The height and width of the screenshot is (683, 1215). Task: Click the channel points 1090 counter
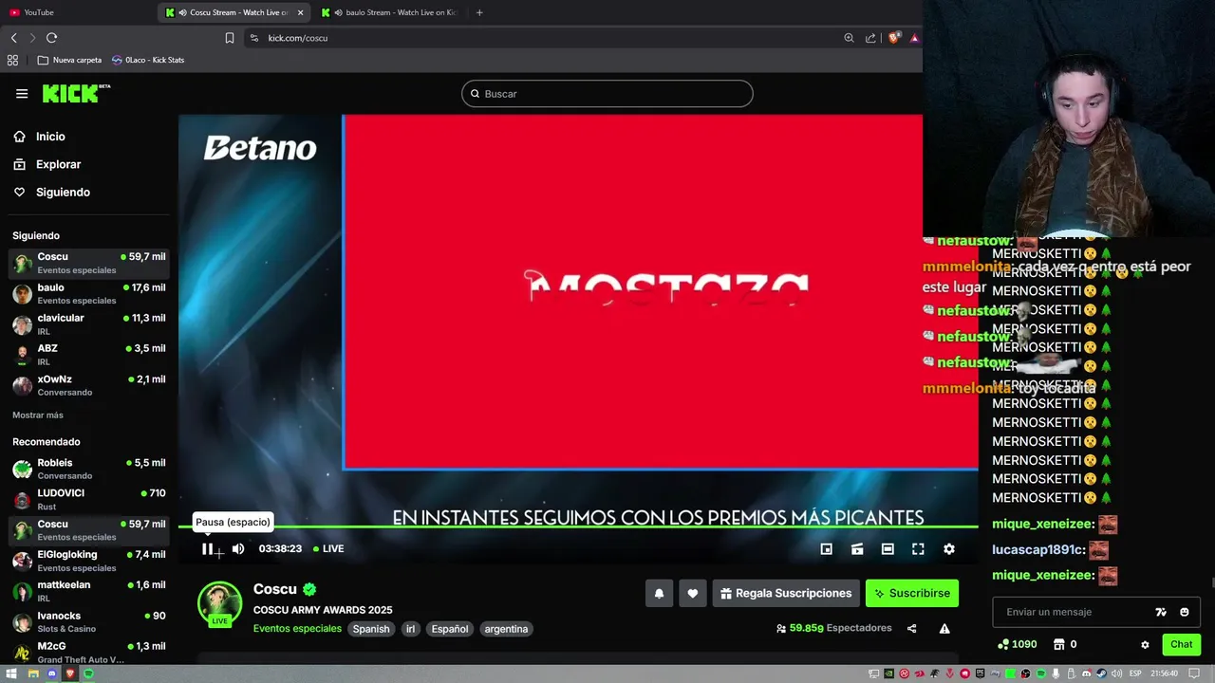[x=1017, y=644]
